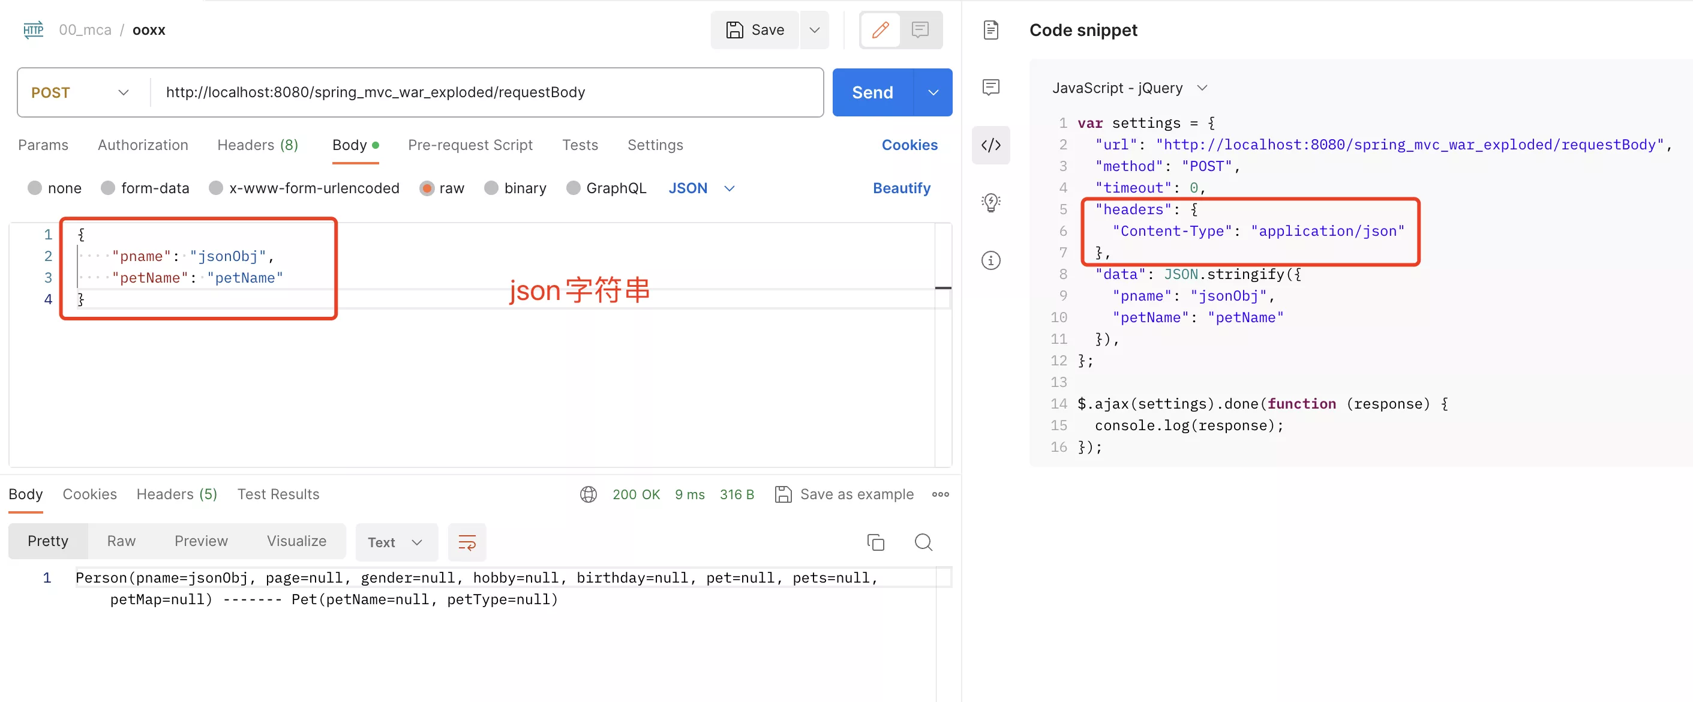Screen dimensions: 1693x702
Task: Switch to response Body tab
Action: click(26, 494)
